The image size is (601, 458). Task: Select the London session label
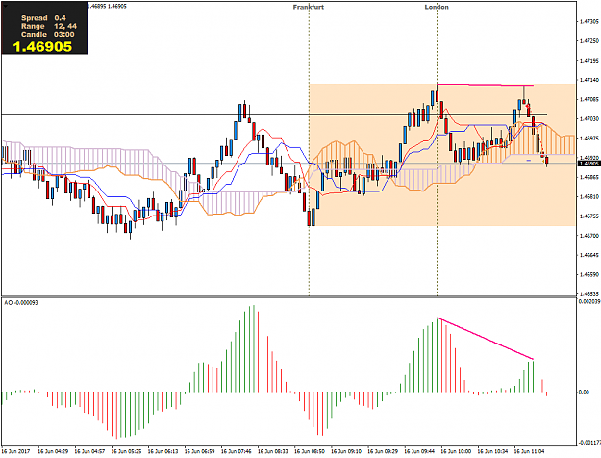tap(437, 7)
